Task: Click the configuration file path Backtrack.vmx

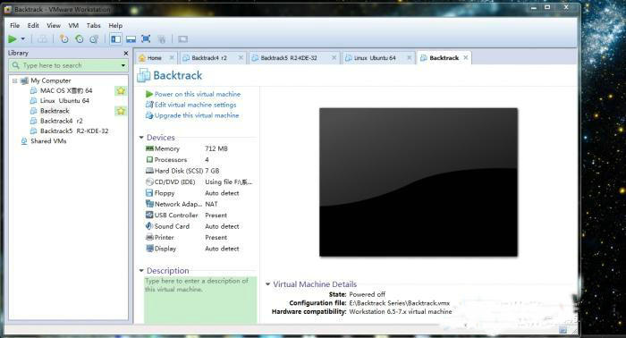Action: point(399,303)
